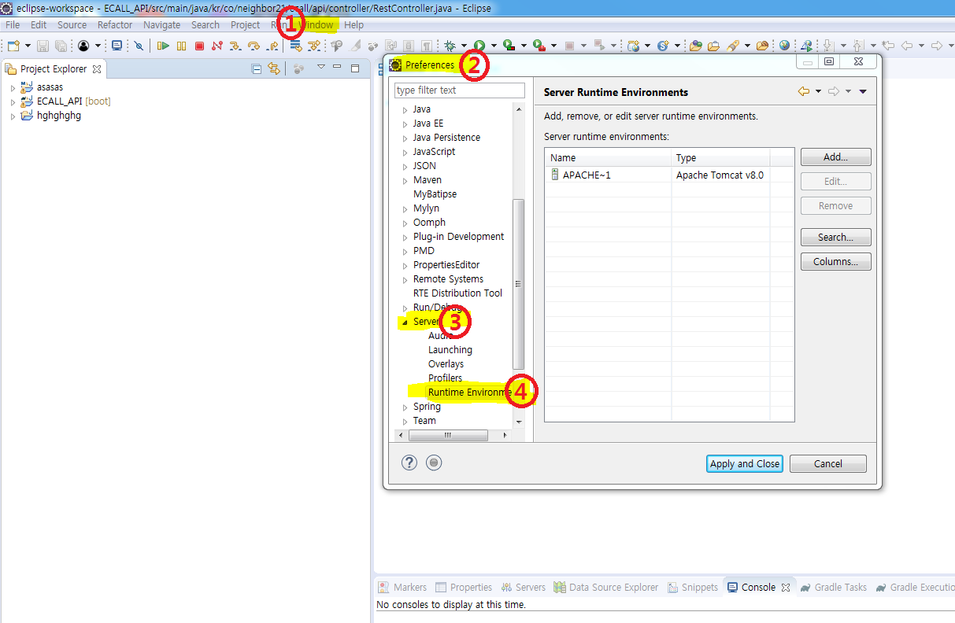This screenshot has height=623, width=955.
Task: Click the Step Return icon
Action: tap(272, 46)
